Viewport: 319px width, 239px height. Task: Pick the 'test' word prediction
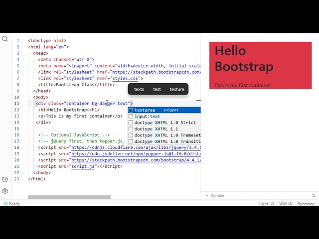(x=157, y=89)
